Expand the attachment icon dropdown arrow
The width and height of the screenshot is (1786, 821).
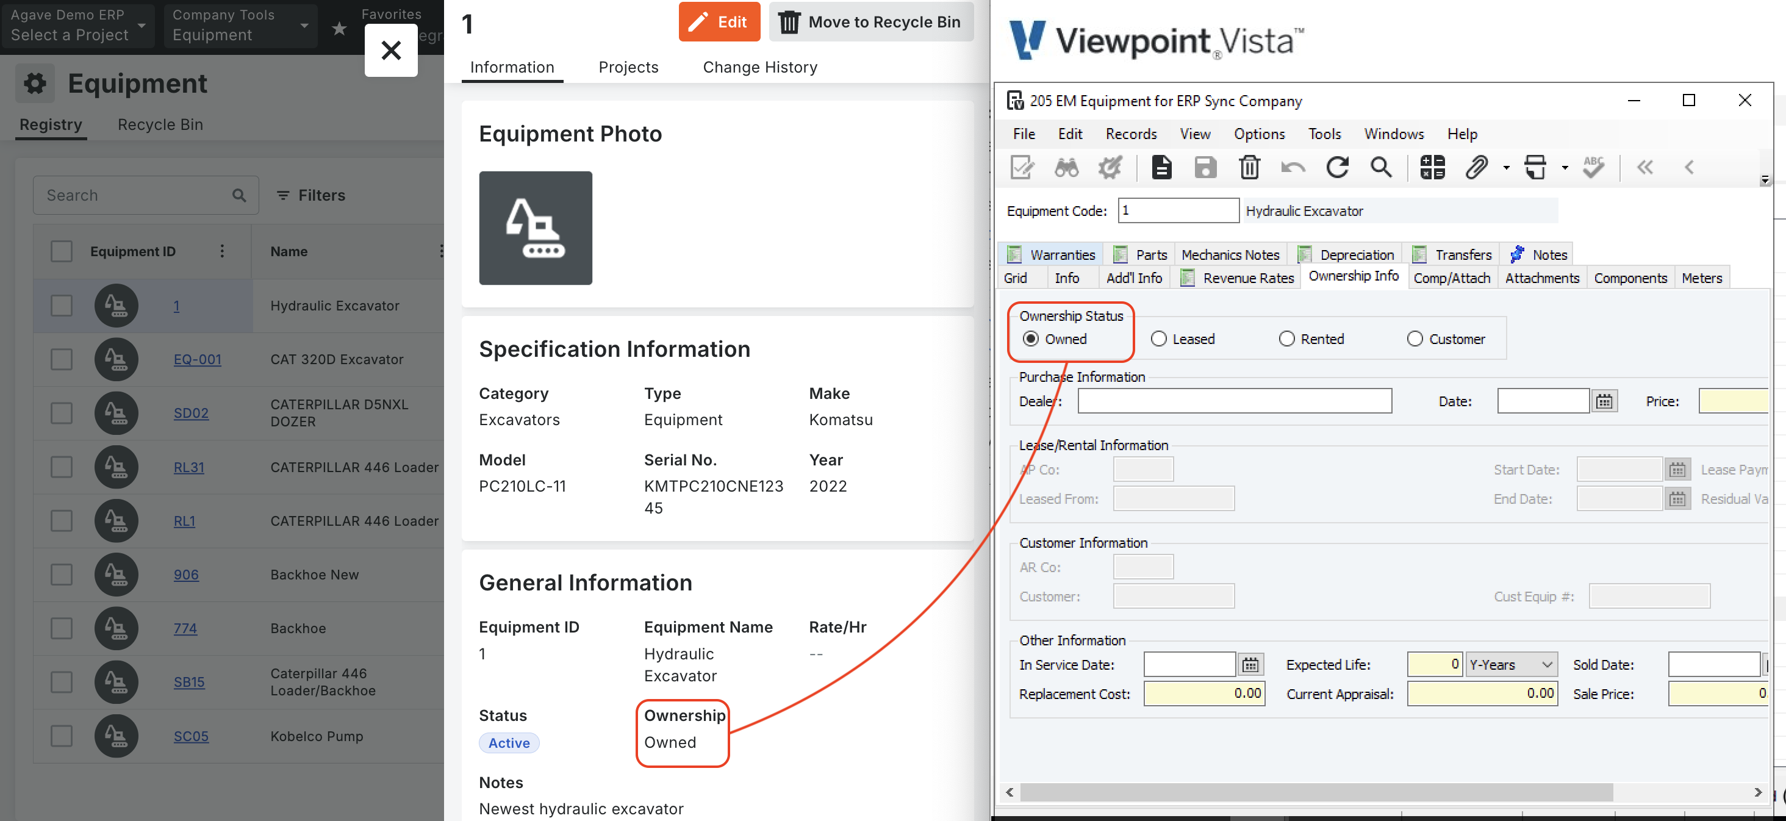[x=1506, y=168]
